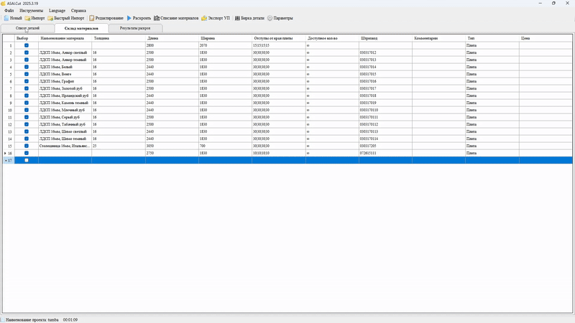Screen dimensions: 575x323
Task: Click the Цена column header
Action: click(546, 38)
